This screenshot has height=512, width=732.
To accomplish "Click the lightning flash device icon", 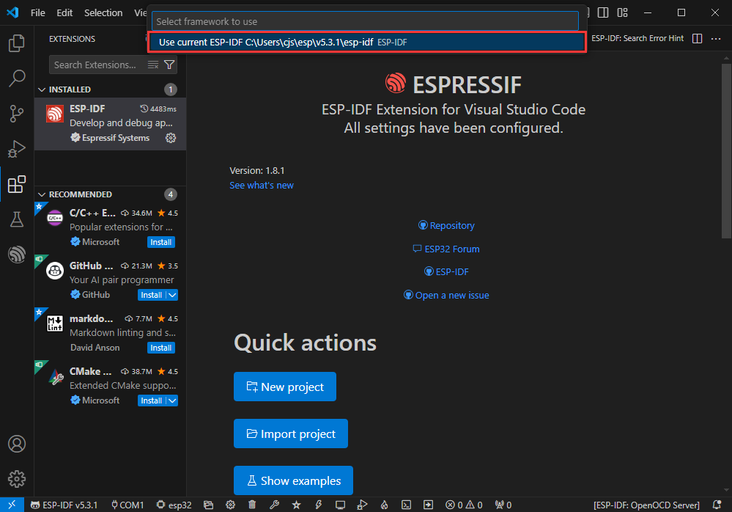I will (x=318, y=505).
